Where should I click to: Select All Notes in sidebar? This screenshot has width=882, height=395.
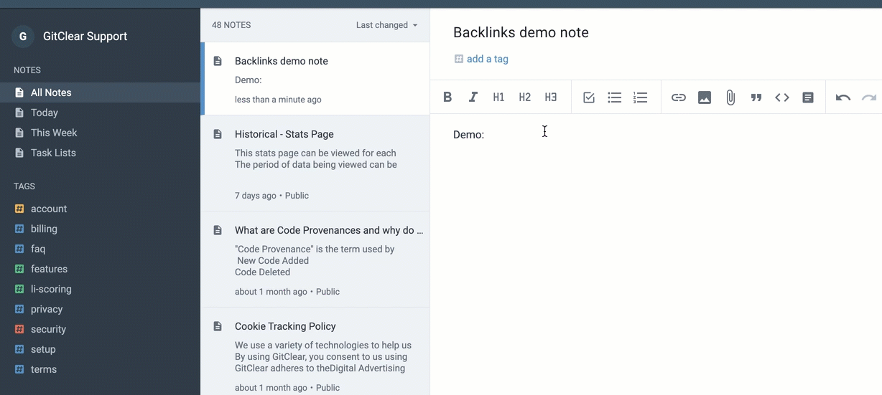pyautogui.click(x=100, y=92)
